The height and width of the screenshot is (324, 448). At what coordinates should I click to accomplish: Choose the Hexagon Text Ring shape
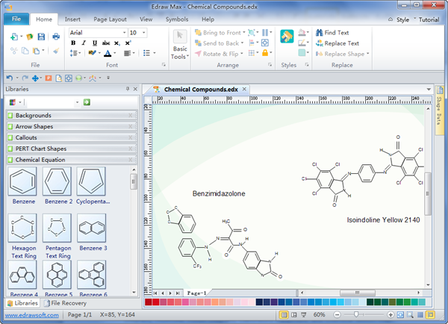22,228
